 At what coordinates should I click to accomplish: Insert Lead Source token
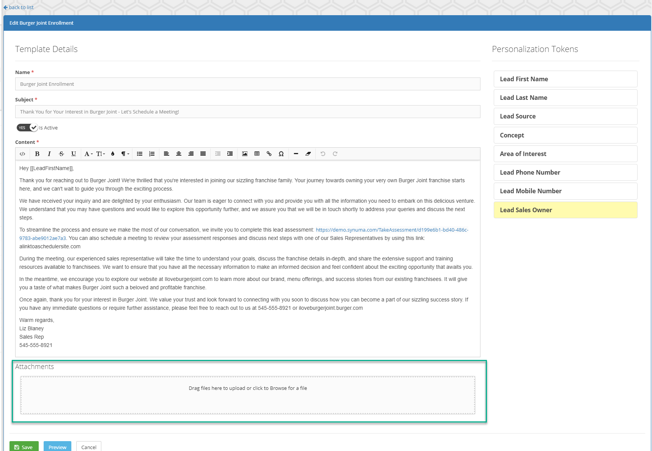pos(565,116)
